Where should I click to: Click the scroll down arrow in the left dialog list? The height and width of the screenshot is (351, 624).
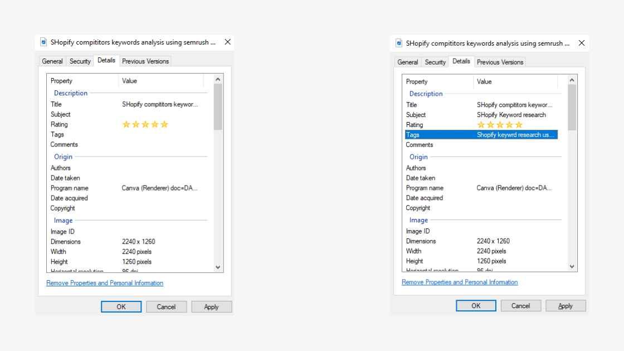point(218,267)
